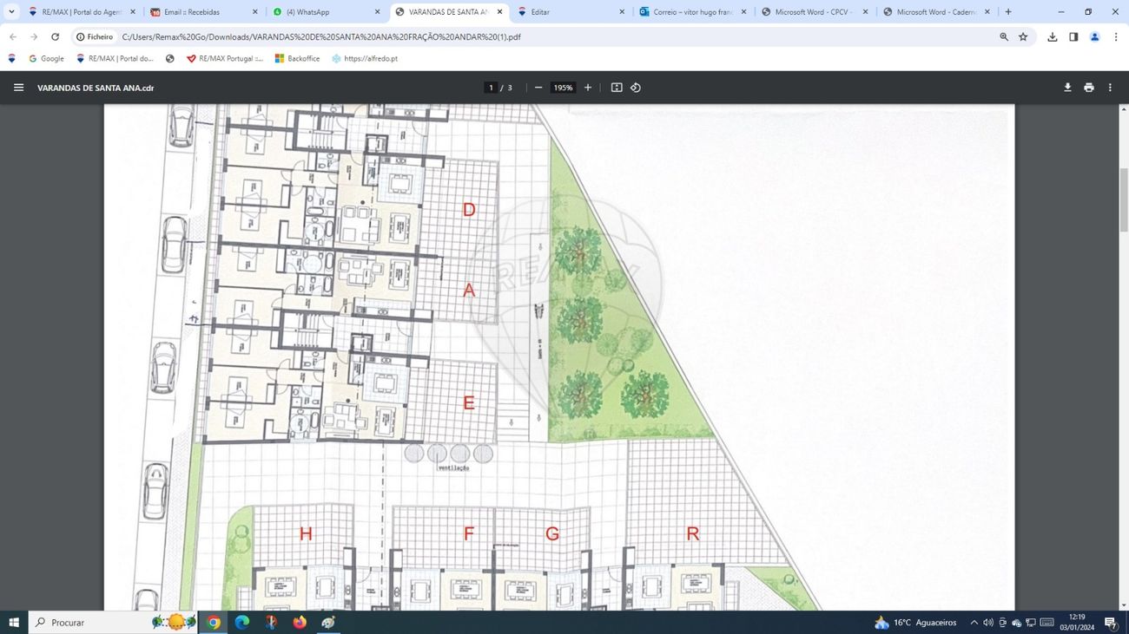Print the PDF document

(x=1088, y=88)
